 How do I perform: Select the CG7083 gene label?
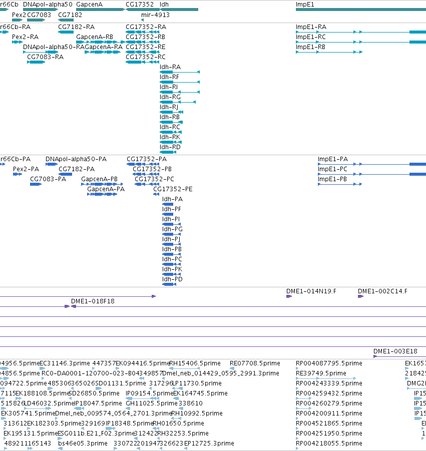point(39,15)
